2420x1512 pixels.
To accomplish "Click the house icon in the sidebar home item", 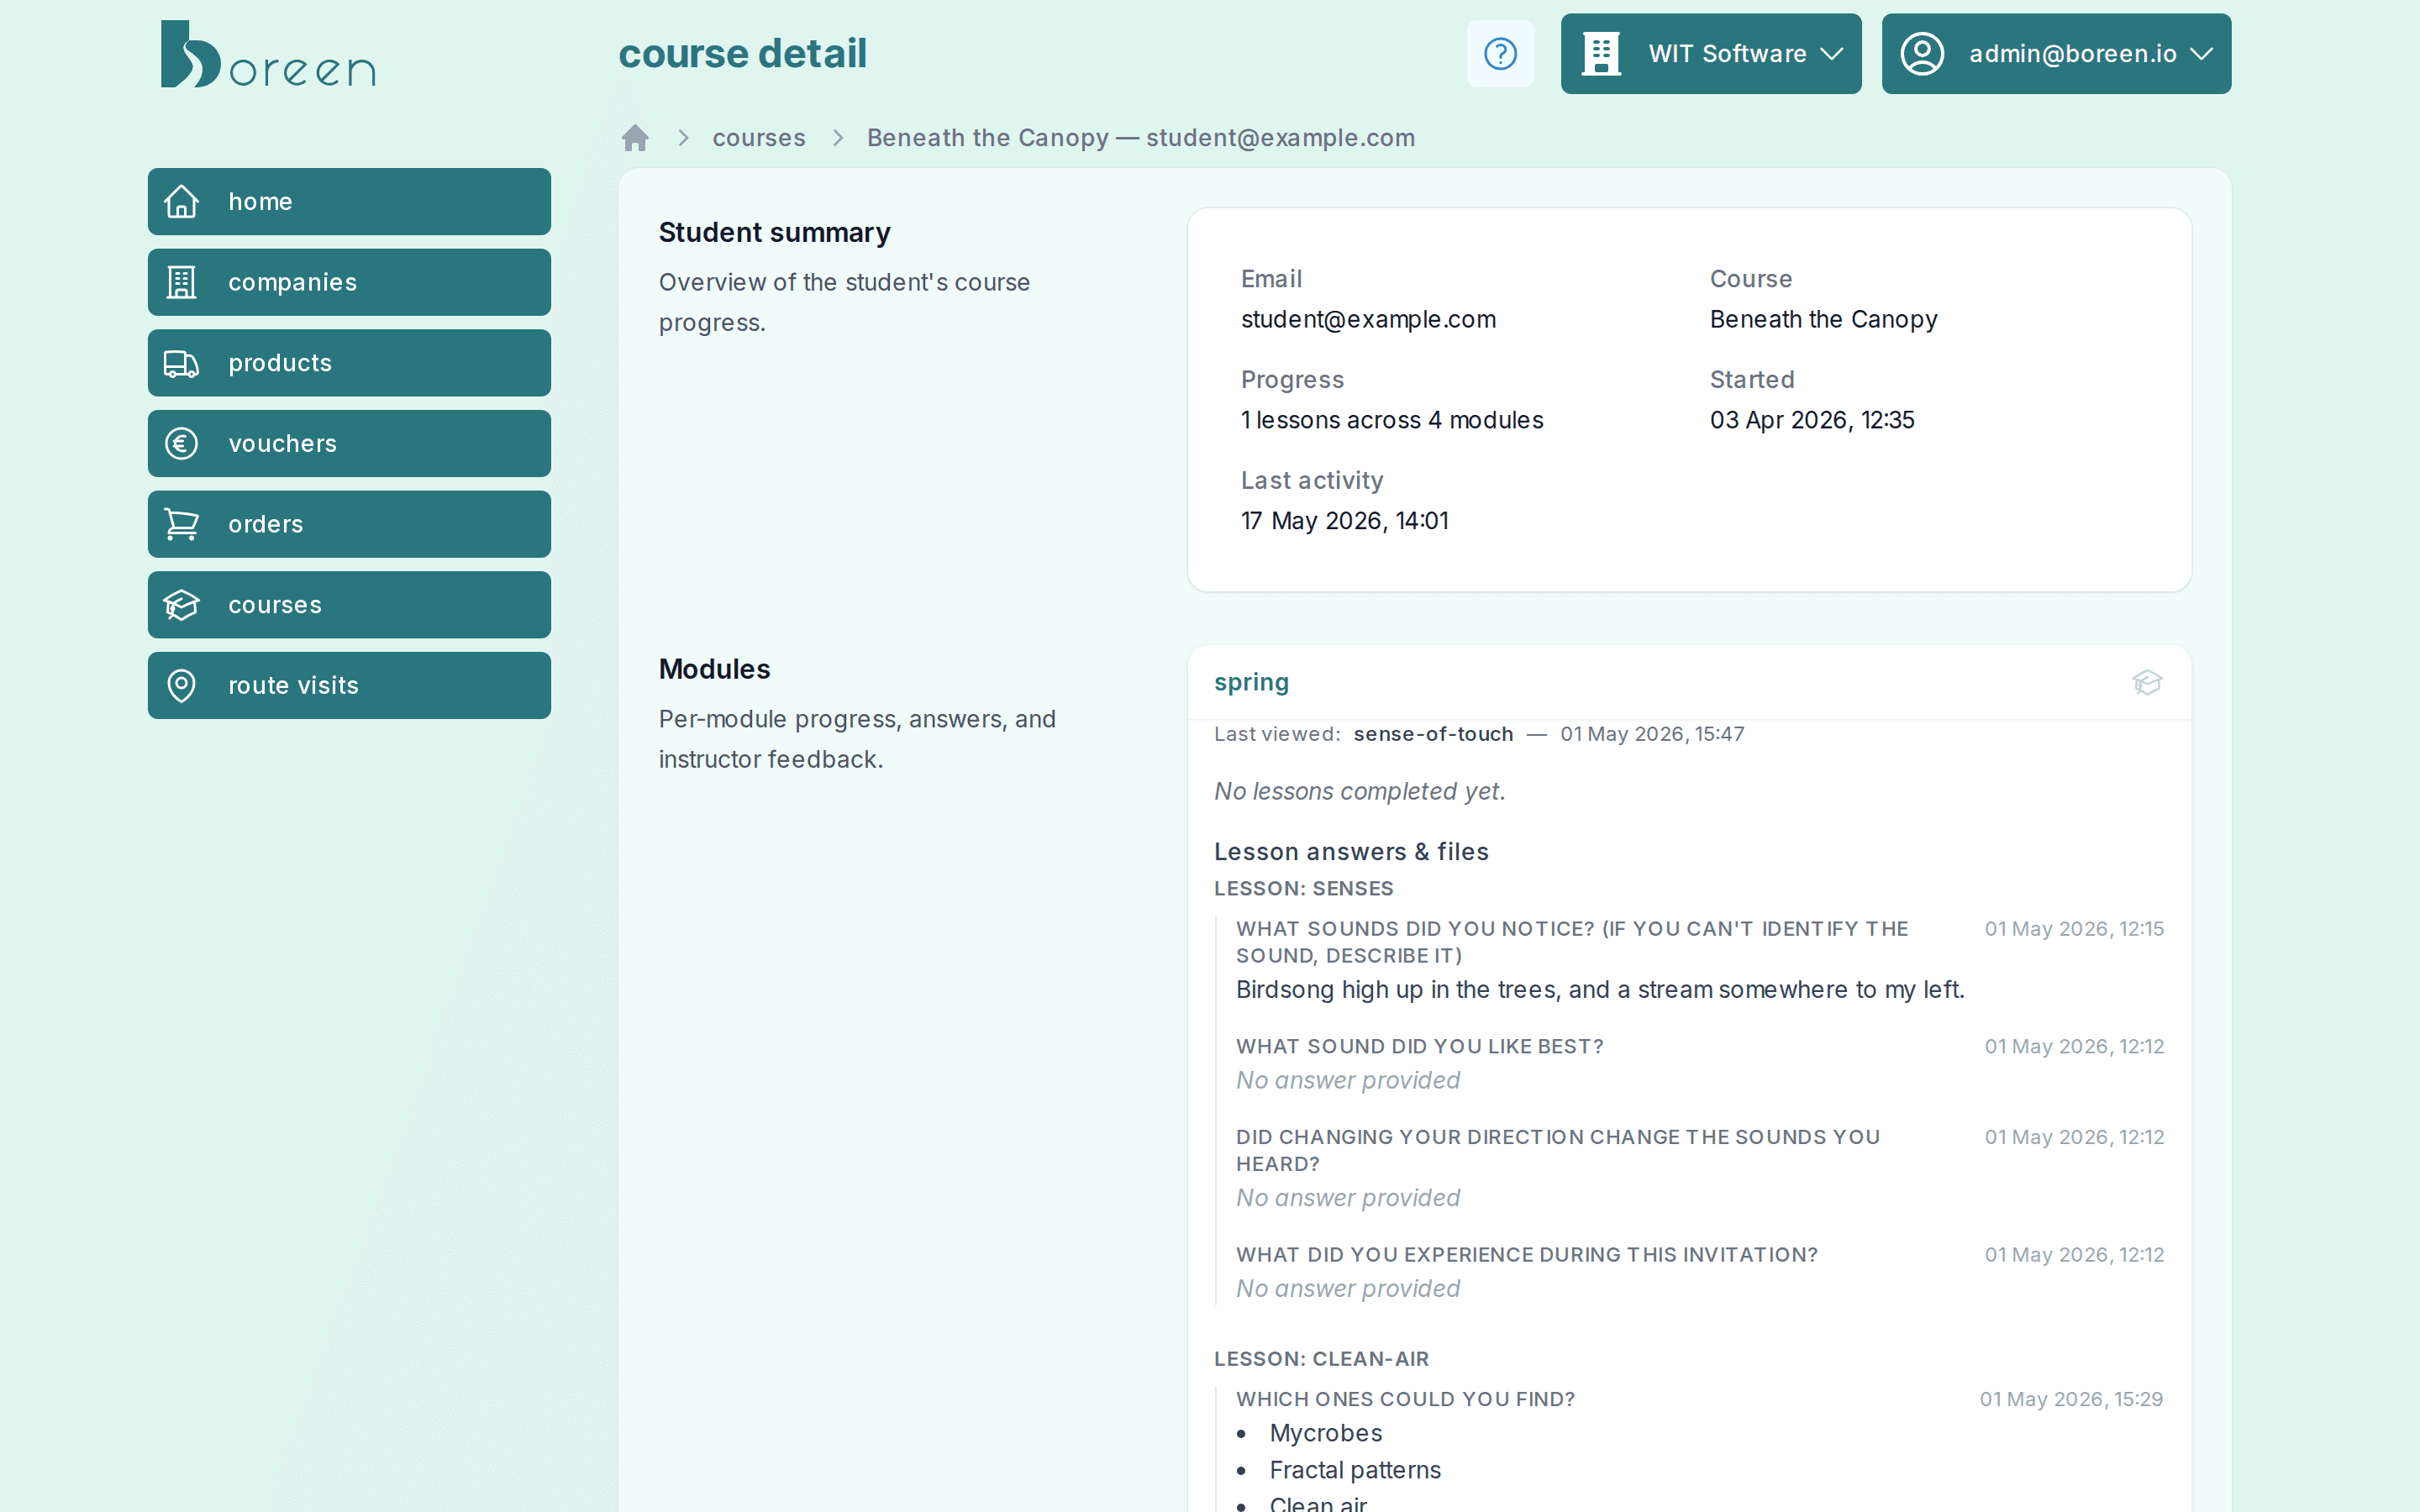I will 181,201.
